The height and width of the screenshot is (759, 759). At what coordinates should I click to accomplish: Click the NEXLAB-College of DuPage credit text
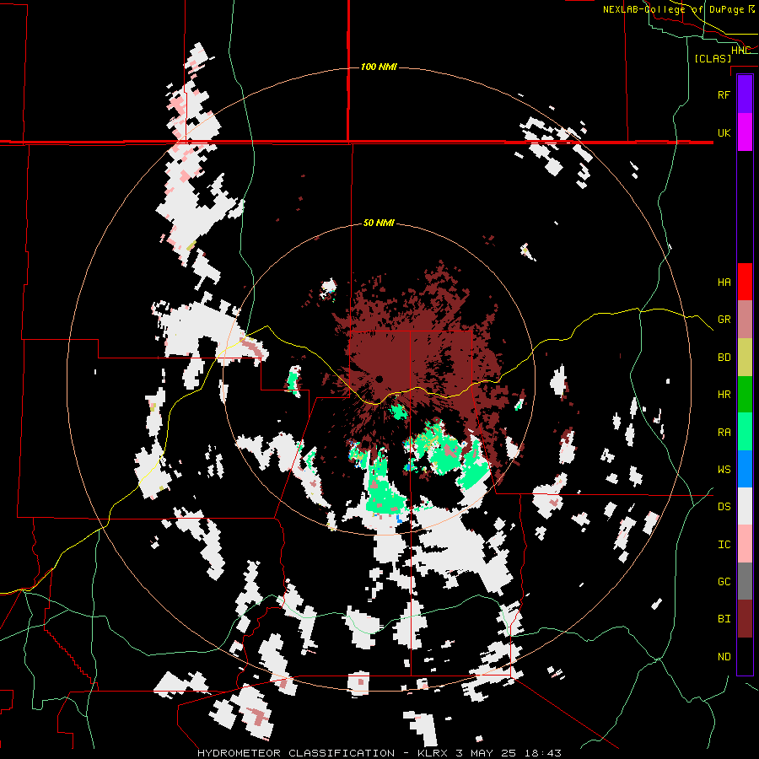(x=678, y=9)
